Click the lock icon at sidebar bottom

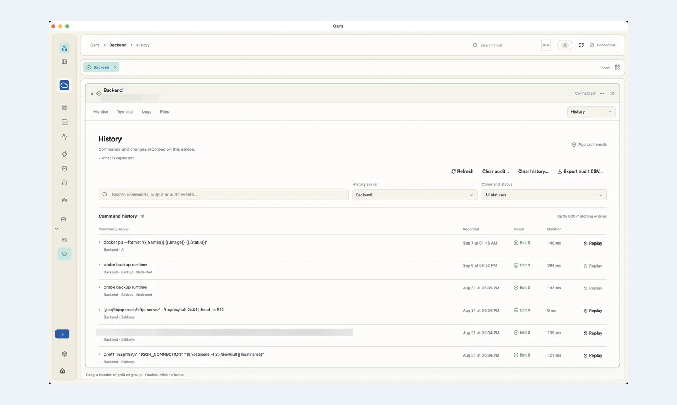coord(62,371)
